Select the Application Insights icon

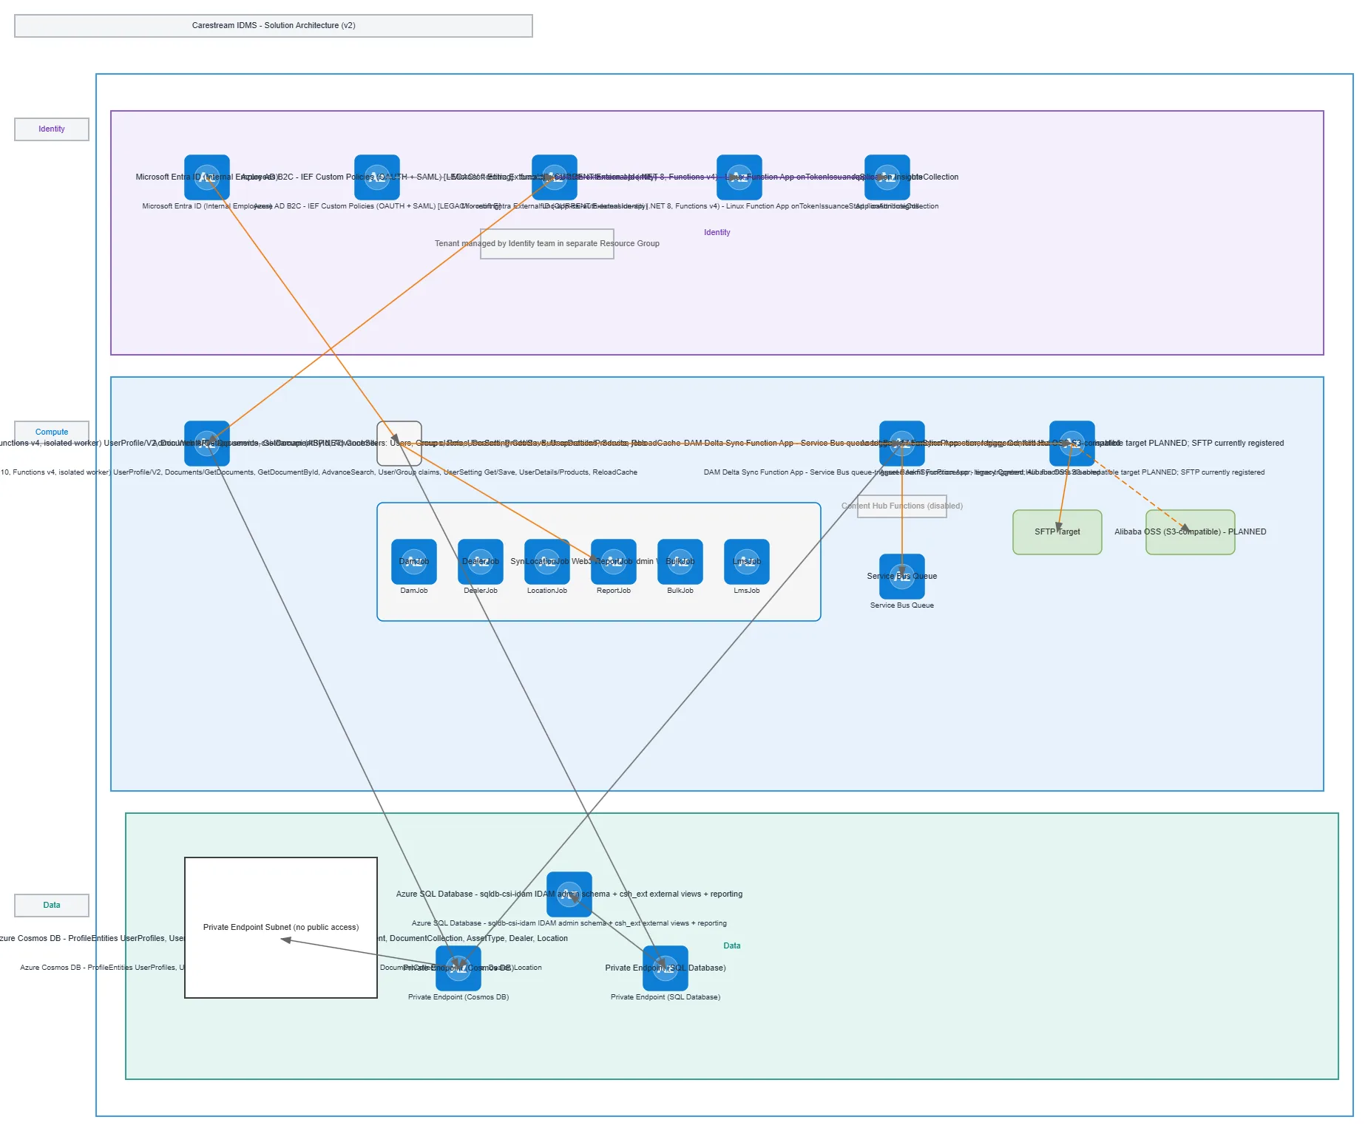[887, 177]
